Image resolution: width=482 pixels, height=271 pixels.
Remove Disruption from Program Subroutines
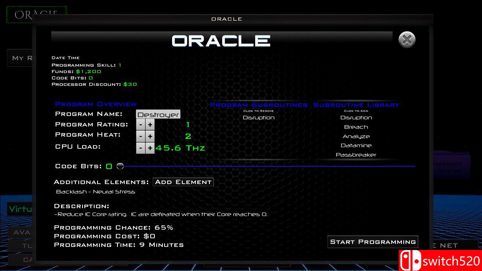258,117
